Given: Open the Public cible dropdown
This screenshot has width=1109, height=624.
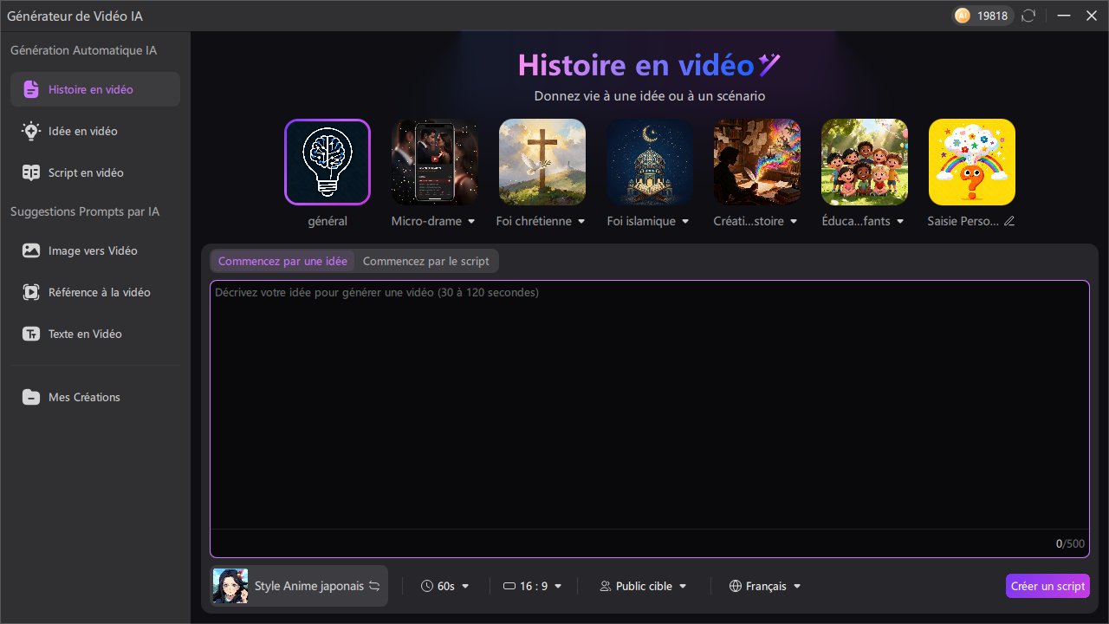Looking at the screenshot, I should click(643, 586).
